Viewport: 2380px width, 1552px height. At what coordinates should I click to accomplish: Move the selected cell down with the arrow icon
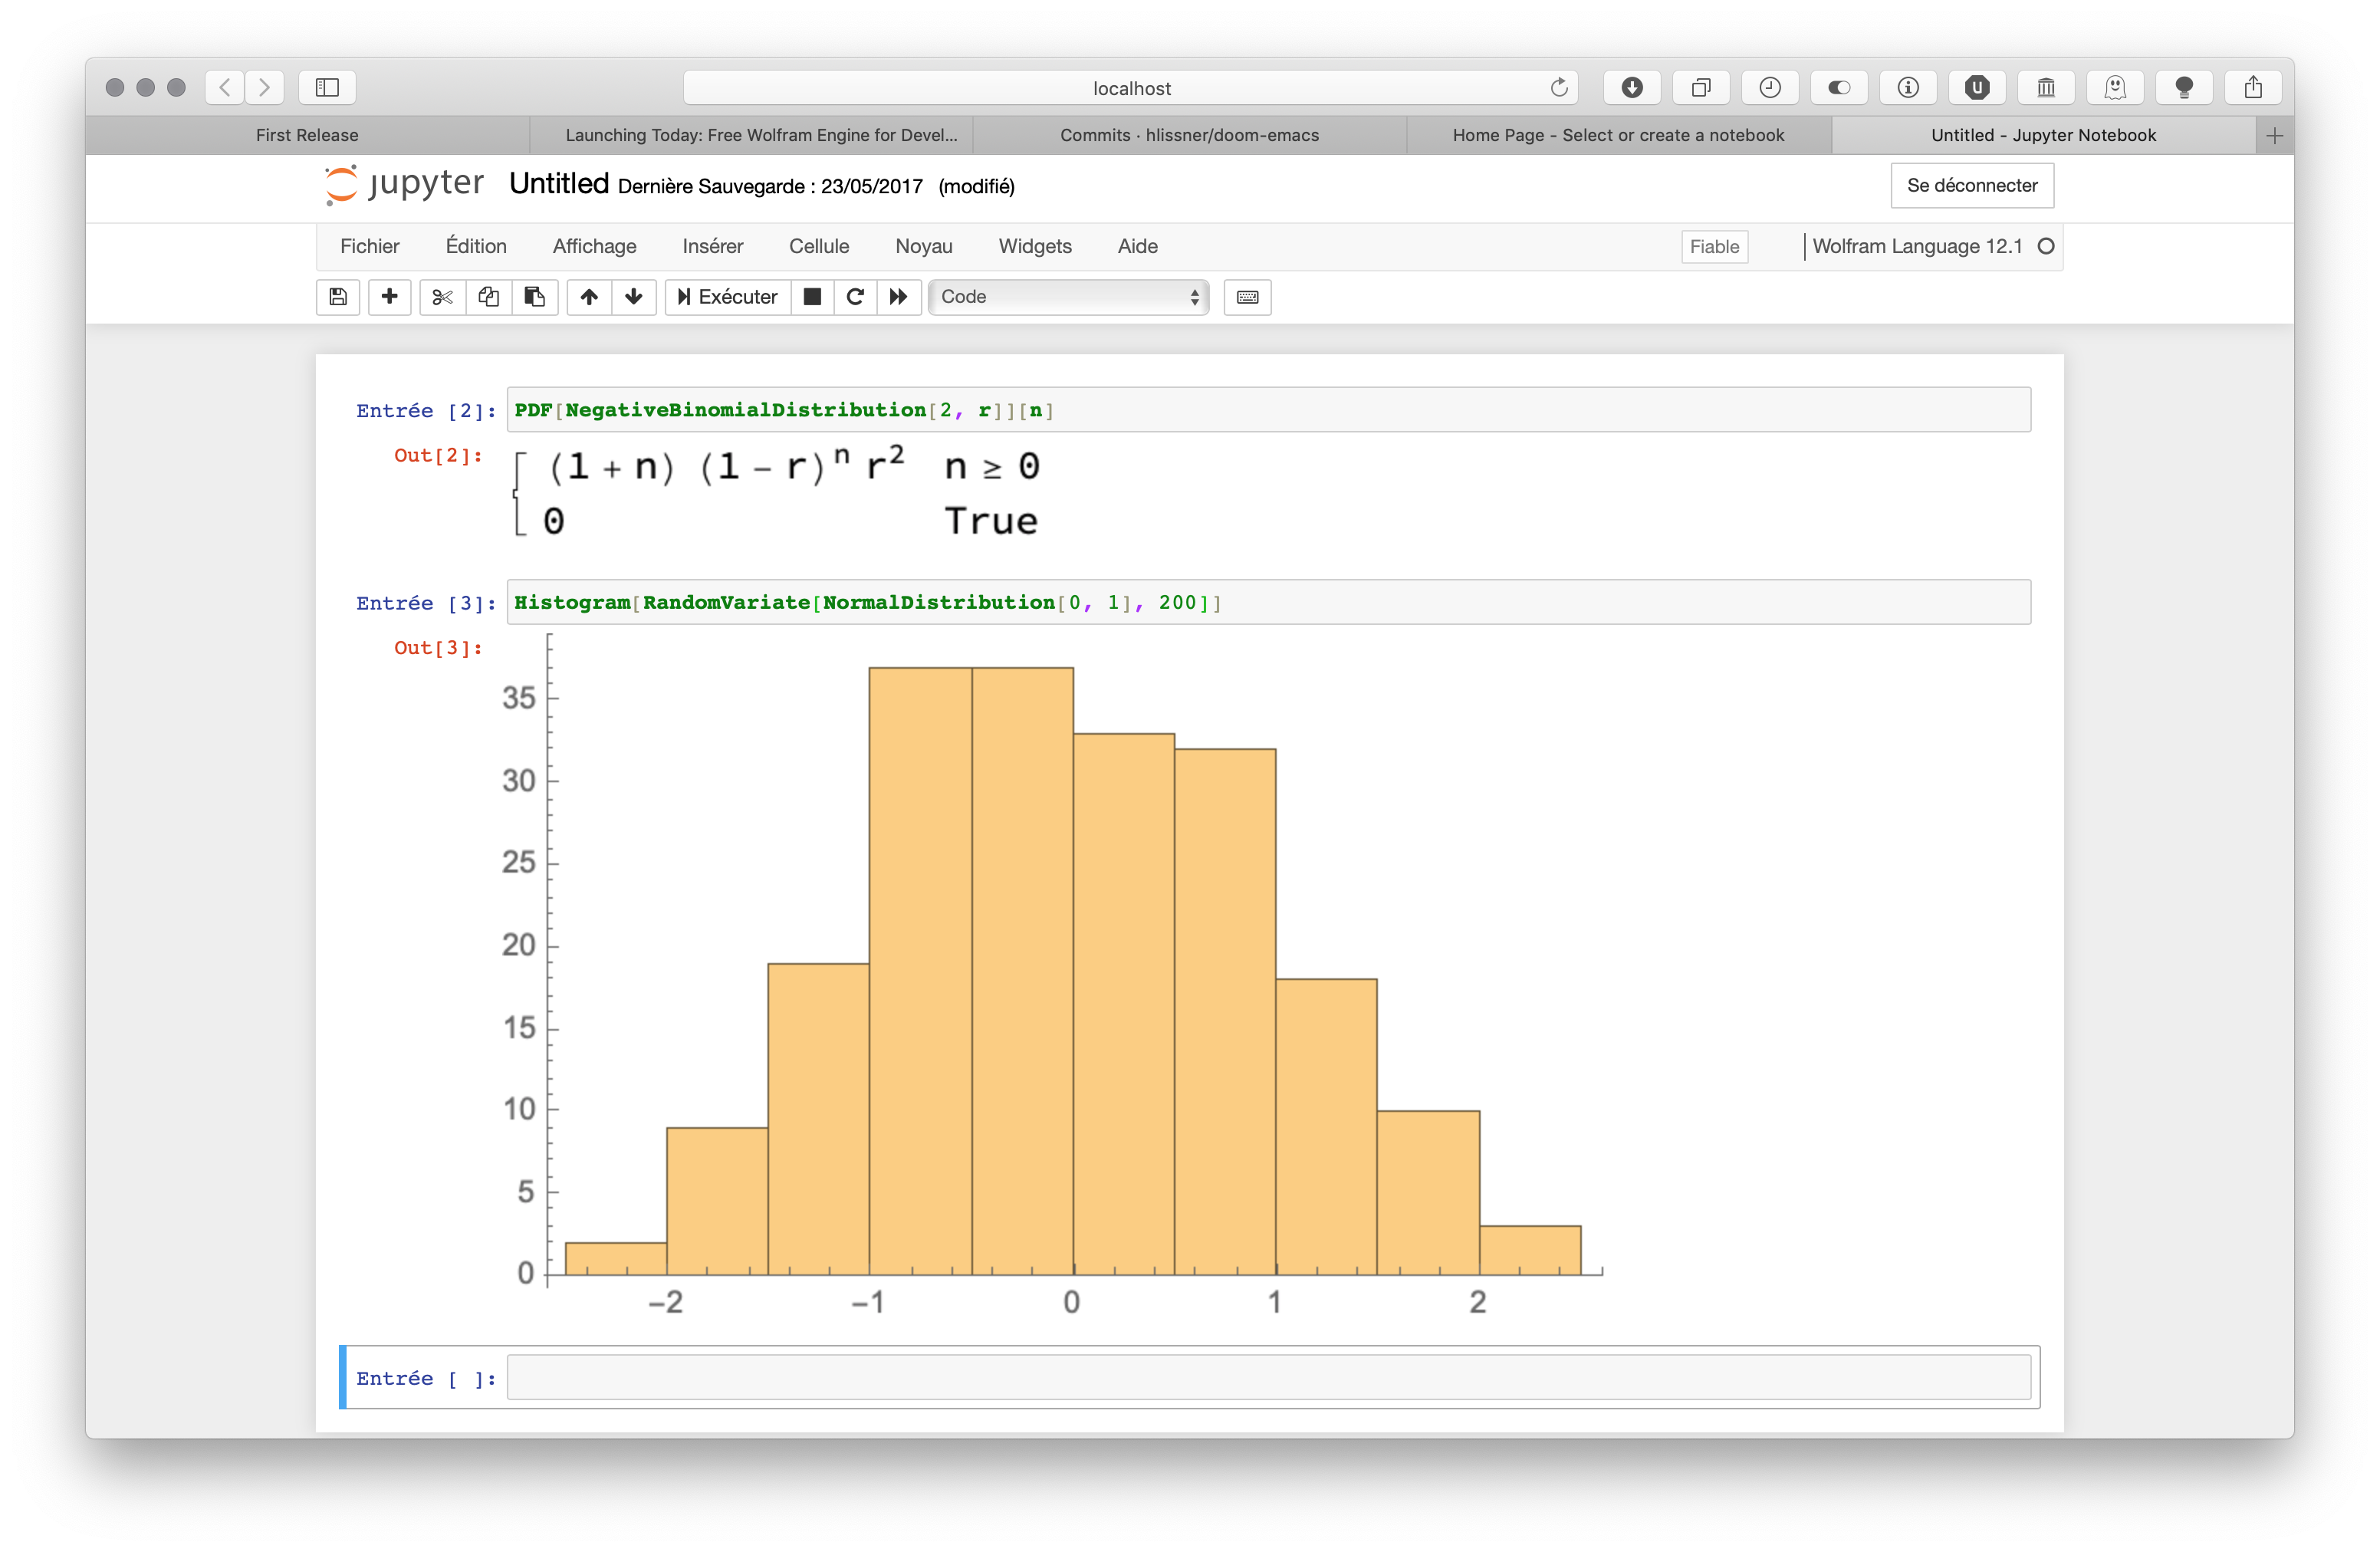[634, 297]
